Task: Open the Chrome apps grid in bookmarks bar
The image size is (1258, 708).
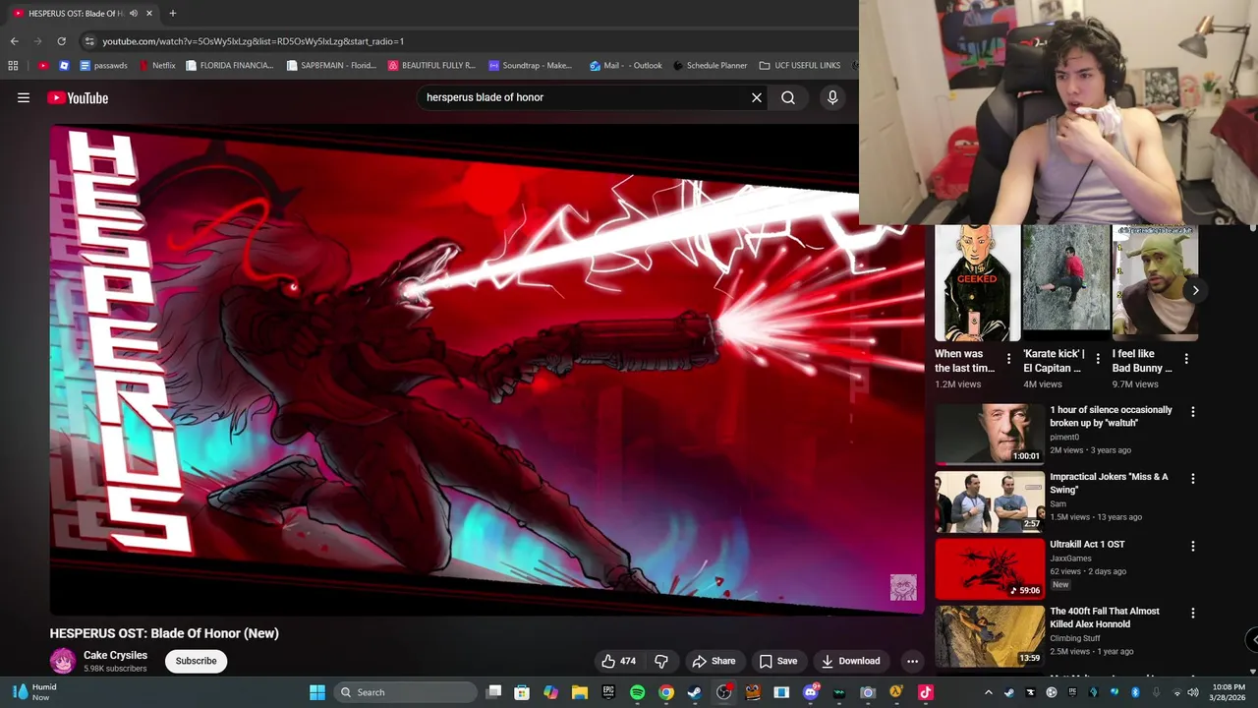Action: (13, 66)
